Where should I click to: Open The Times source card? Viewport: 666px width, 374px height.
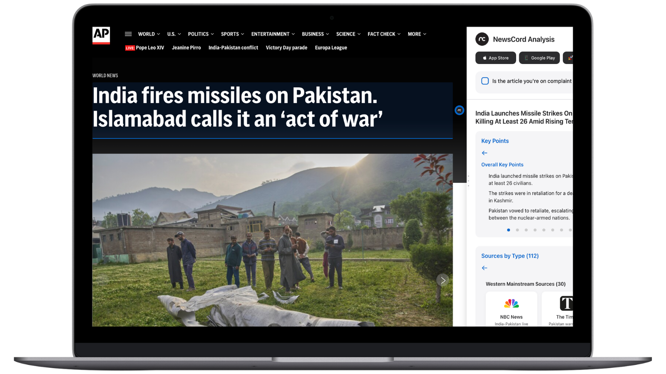(x=557, y=309)
